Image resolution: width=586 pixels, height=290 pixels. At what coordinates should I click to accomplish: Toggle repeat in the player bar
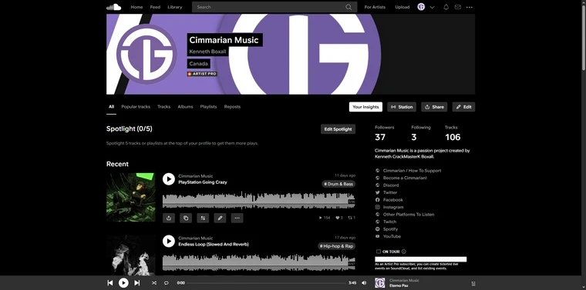pyautogui.click(x=167, y=283)
